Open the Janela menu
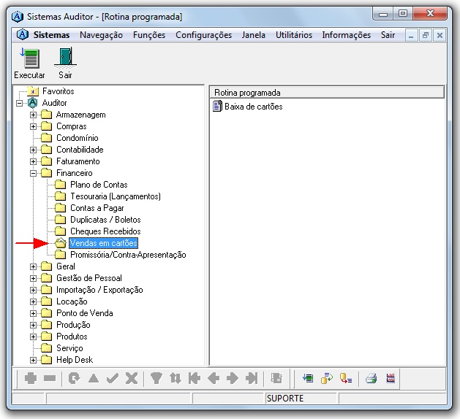The image size is (460, 419). click(x=254, y=35)
